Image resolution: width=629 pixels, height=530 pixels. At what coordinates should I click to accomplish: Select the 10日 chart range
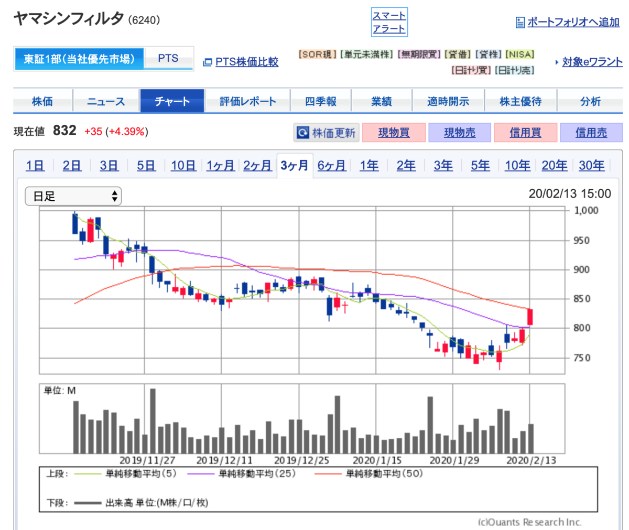183,166
